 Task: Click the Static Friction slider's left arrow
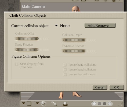click(16, 50)
